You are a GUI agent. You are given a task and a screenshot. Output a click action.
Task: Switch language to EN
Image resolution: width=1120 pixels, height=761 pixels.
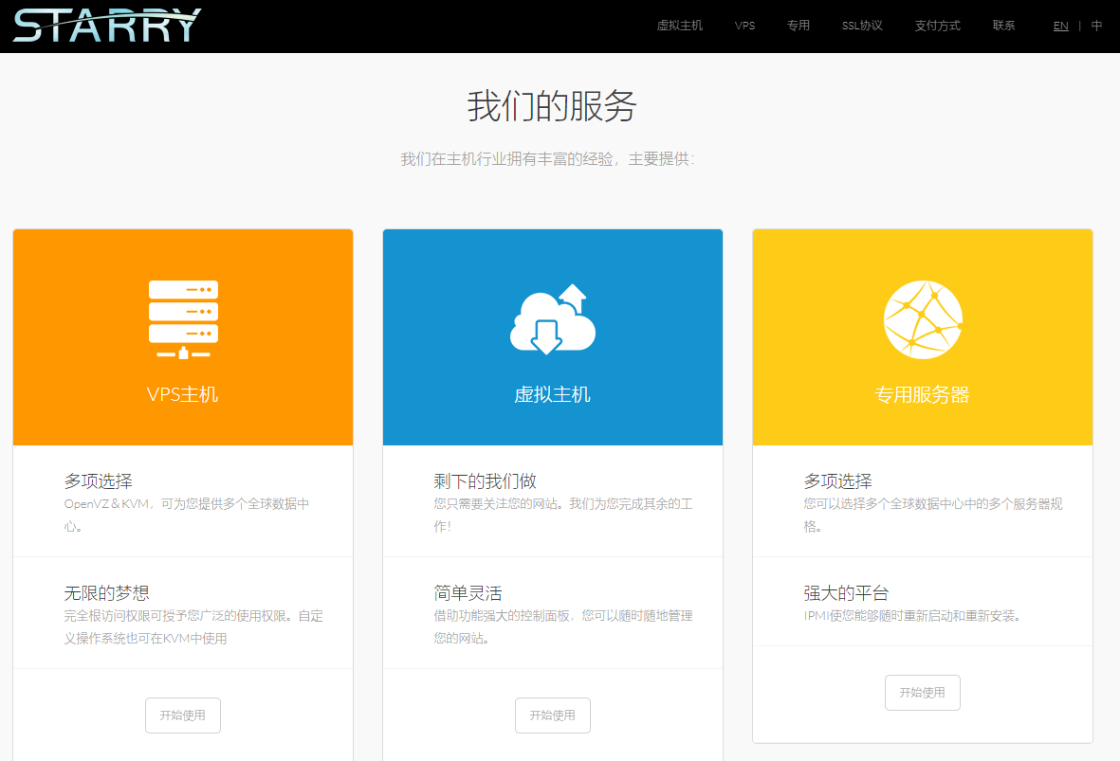[1060, 26]
